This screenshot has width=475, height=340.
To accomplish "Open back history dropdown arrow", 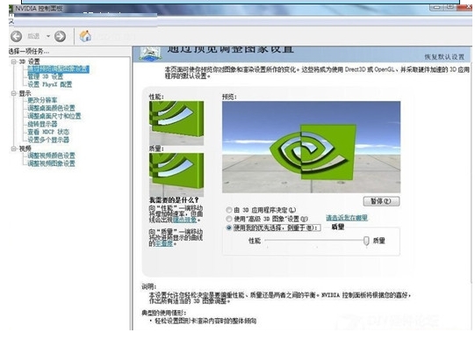I will [48, 36].
